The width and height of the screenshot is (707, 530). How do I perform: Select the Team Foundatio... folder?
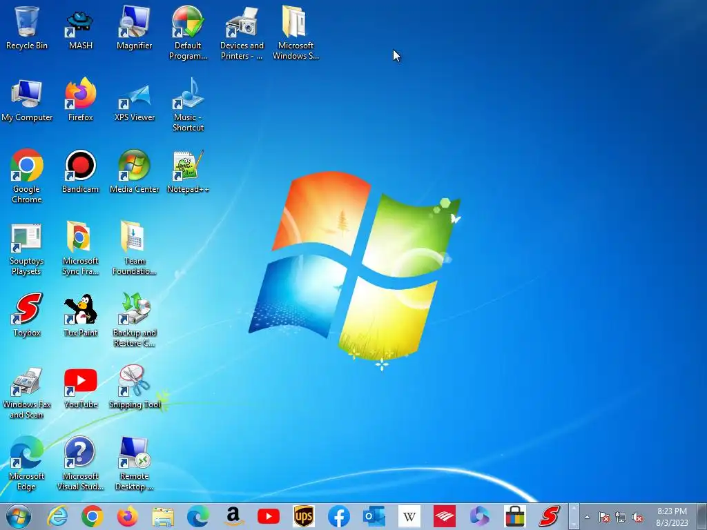pos(135,248)
